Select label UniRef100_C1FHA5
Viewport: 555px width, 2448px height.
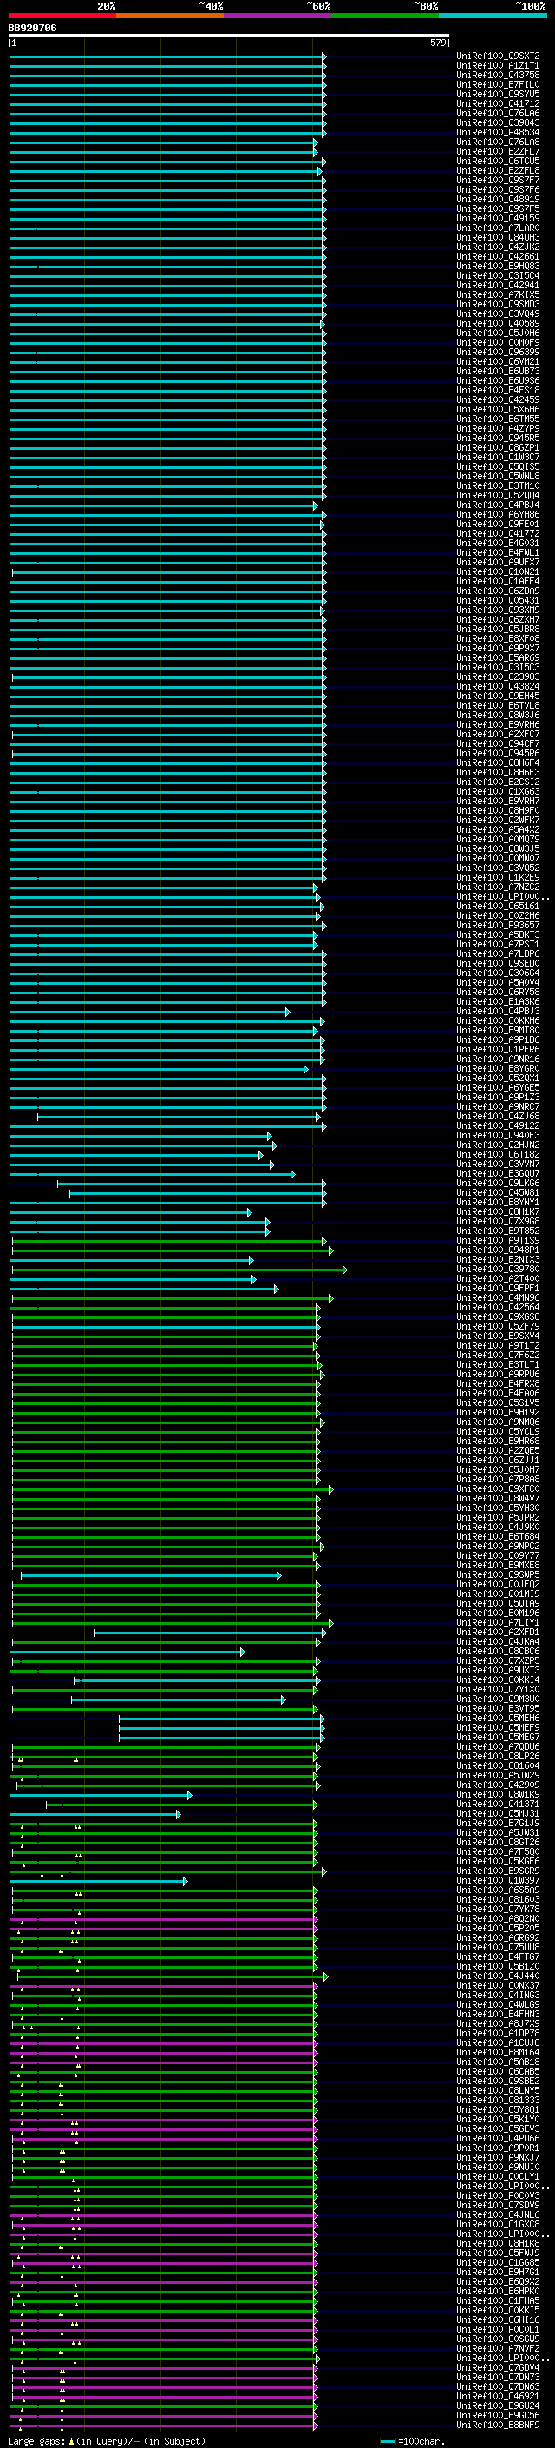(498, 2300)
